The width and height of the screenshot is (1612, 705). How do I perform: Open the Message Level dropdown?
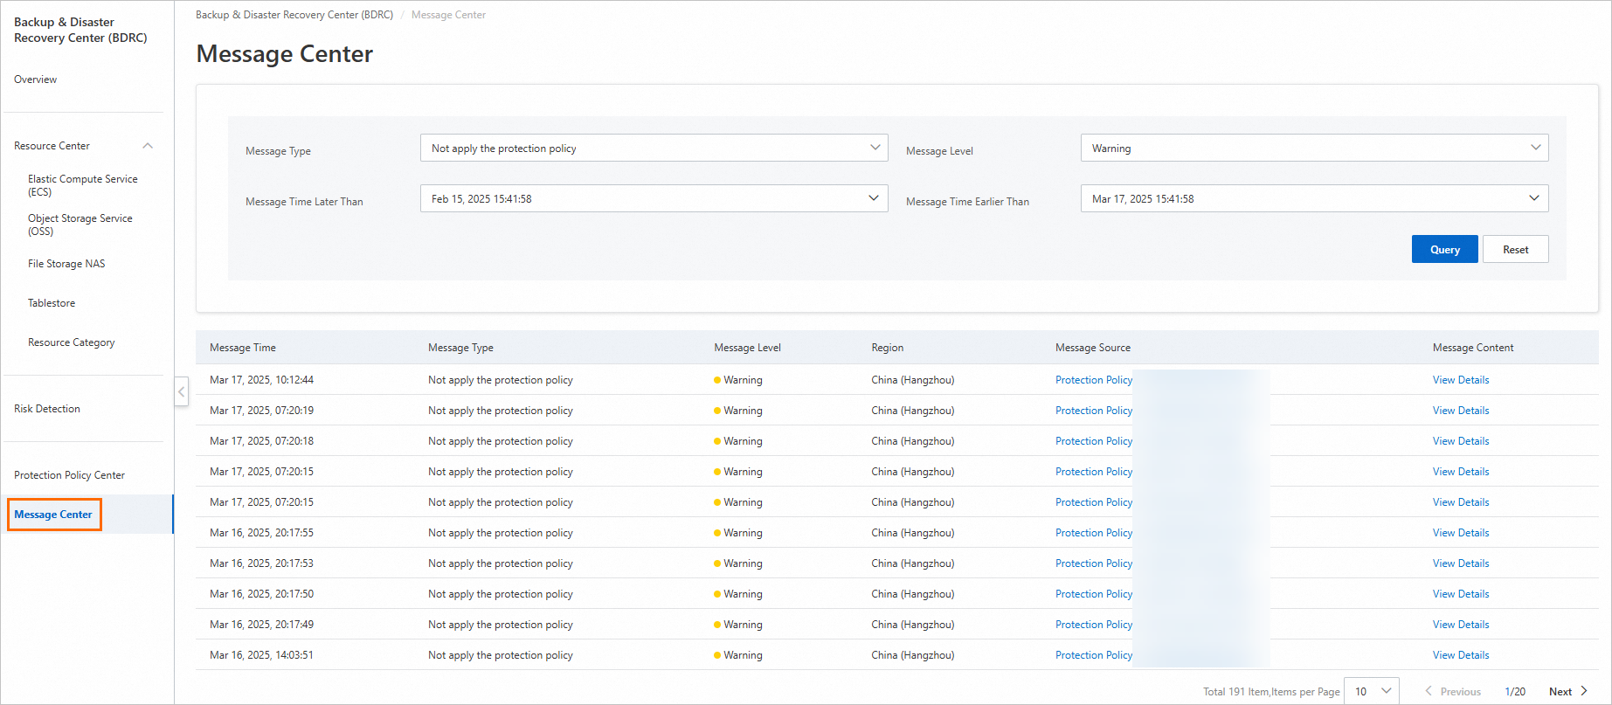coord(1313,149)
